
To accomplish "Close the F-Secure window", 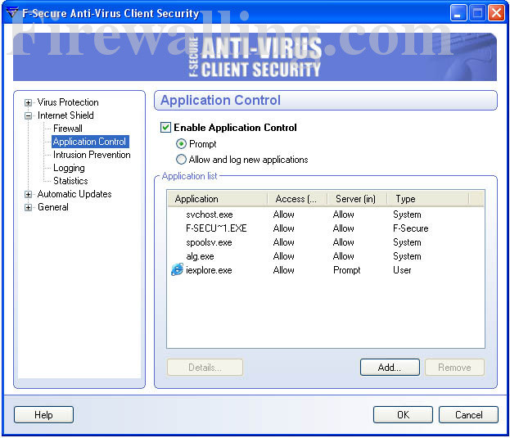I will 496,13.
